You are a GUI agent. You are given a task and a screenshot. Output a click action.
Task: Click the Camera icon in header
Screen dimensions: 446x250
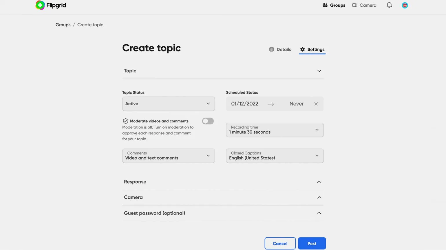pos(354,5)
